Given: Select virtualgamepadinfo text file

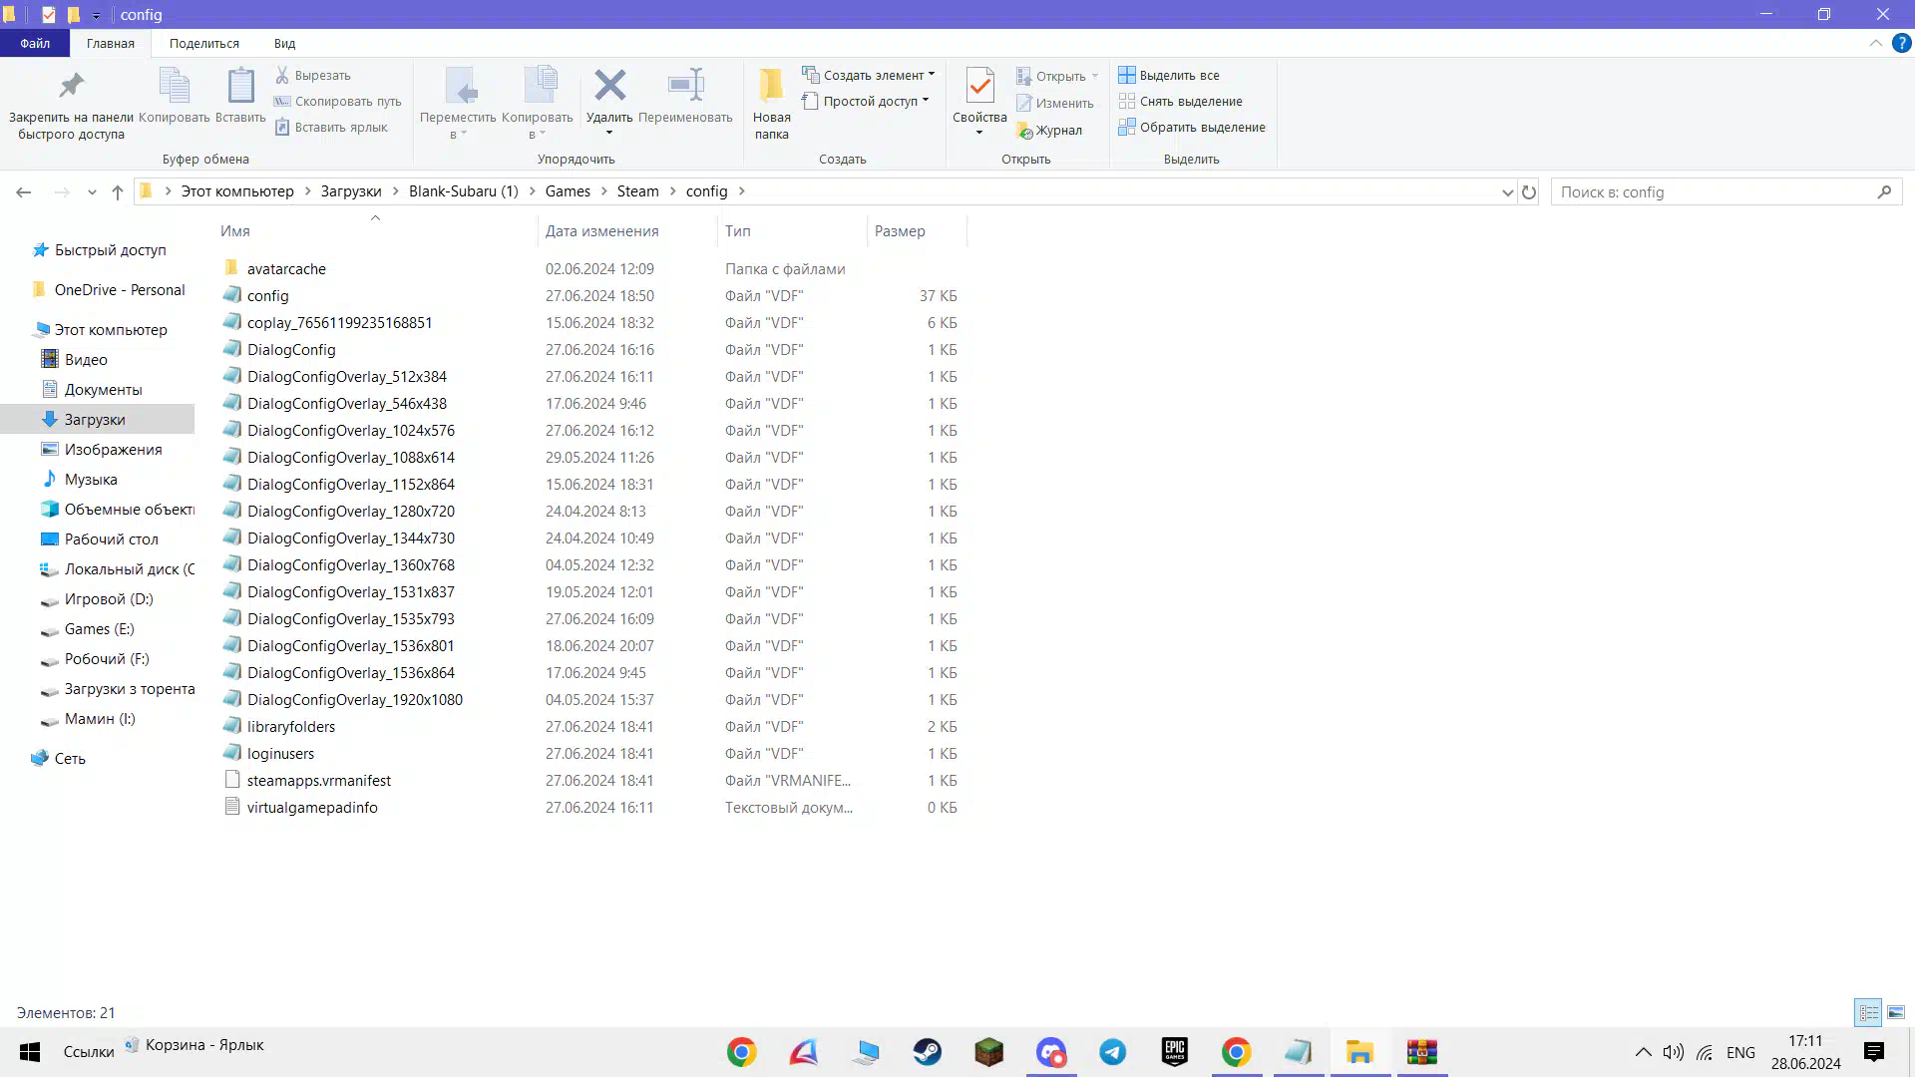Looking at the screenshot, I should 312,807.
